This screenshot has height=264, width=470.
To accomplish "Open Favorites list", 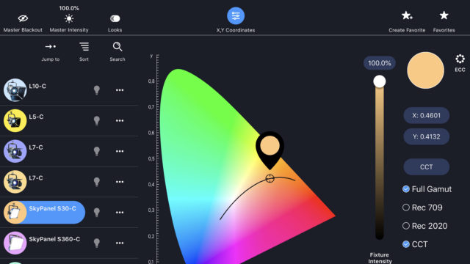I will 444,15.
